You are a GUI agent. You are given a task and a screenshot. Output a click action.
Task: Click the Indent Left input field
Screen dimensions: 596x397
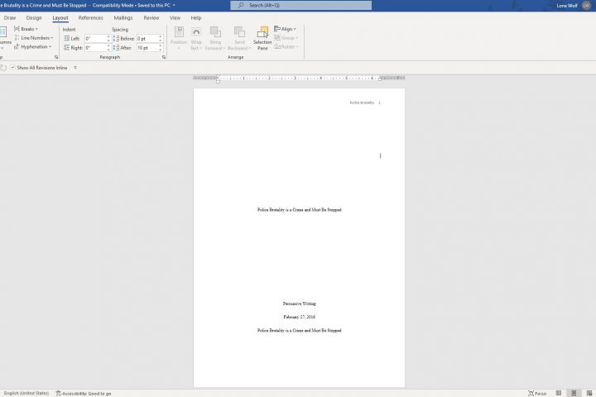point(95,38)
